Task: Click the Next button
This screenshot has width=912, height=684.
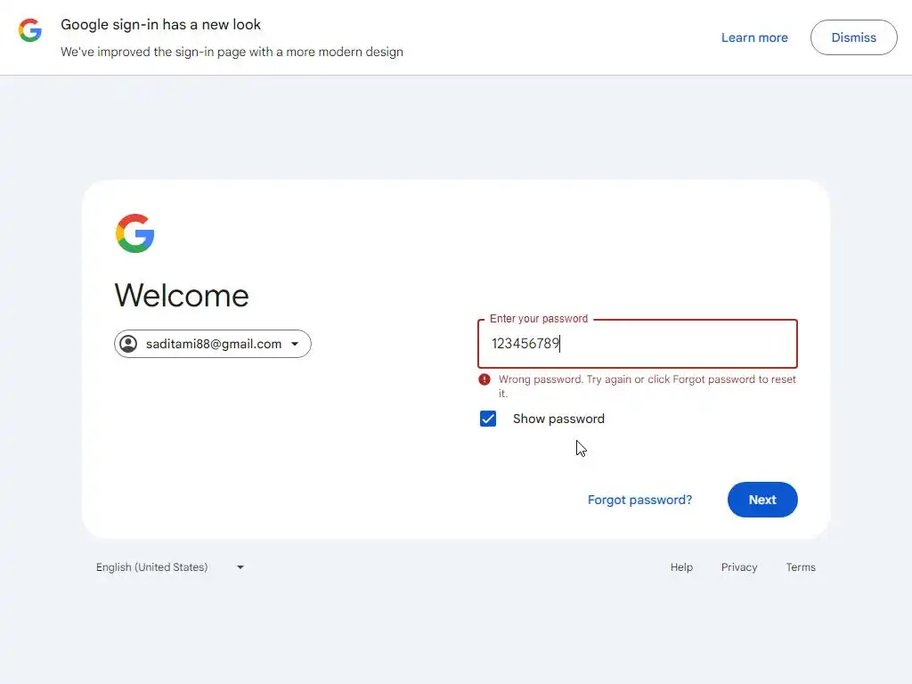Action: [x=762, y=500]
